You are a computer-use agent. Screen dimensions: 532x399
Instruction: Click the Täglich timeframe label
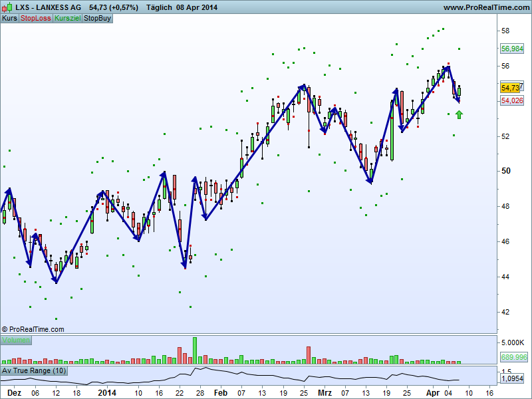(159, 7)
